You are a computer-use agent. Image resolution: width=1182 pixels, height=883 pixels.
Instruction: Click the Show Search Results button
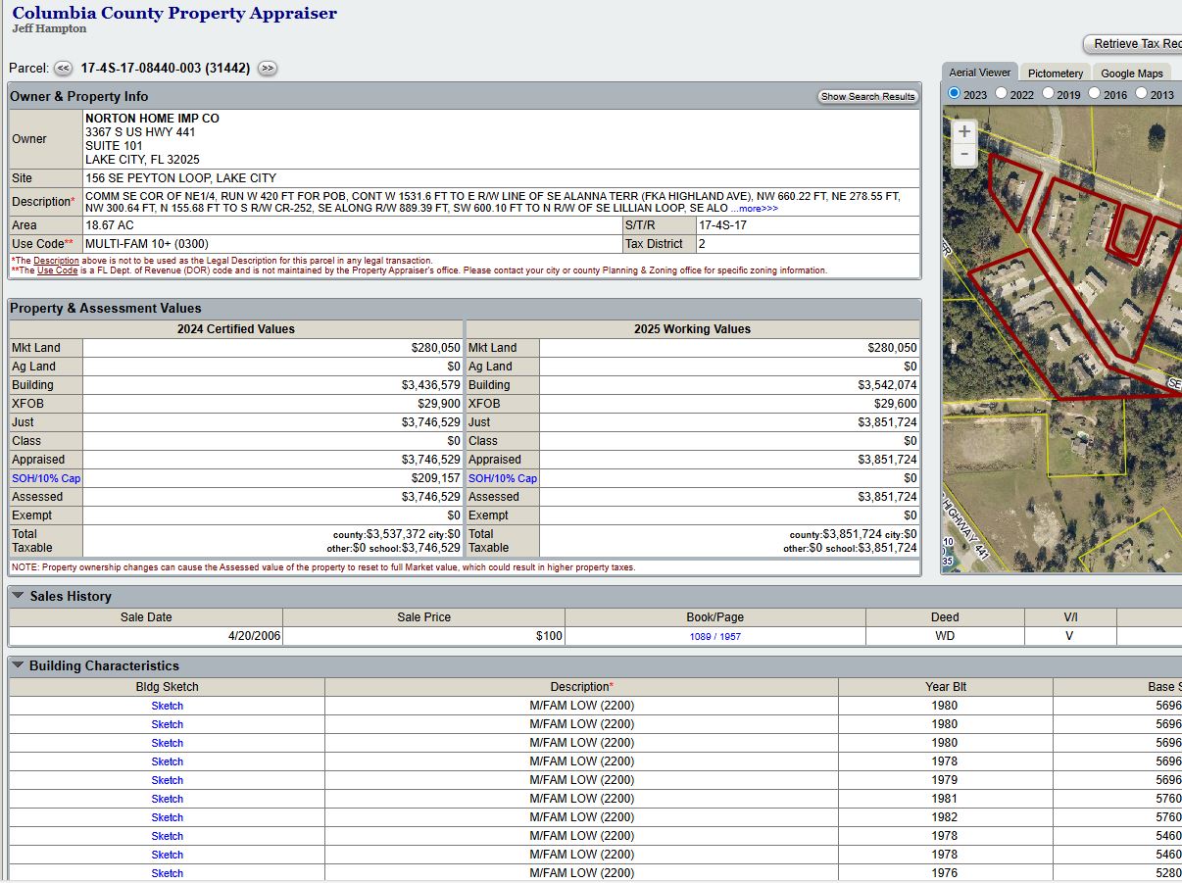click(867, 96)
